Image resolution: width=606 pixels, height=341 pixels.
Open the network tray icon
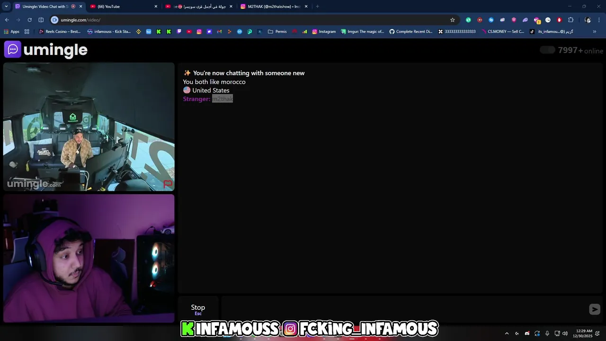click(557, 333)
